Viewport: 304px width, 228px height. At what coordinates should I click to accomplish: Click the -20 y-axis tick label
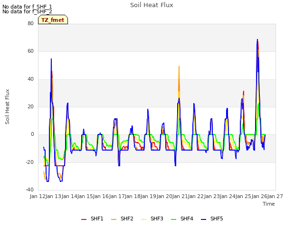coord(29,162)
